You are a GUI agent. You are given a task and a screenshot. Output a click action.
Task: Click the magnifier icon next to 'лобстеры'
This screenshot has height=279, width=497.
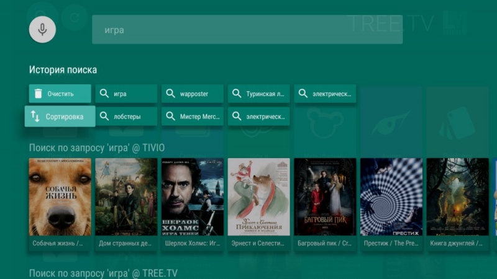(x=104, y=116)
